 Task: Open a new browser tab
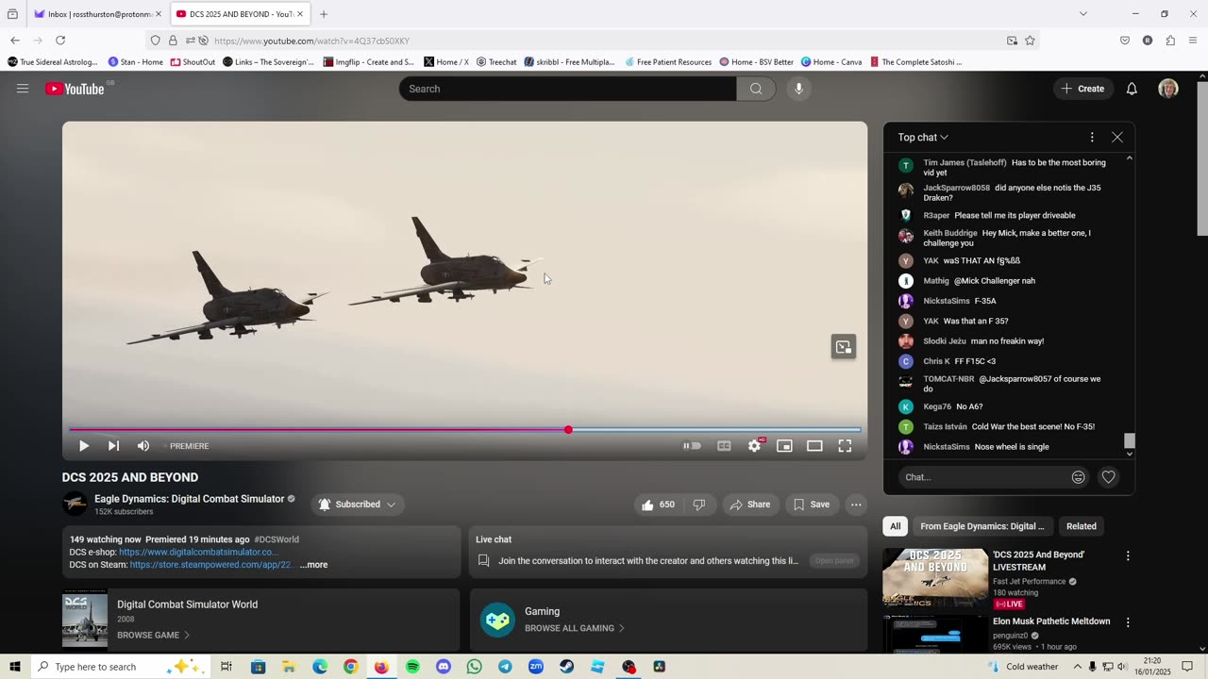point(324,14)
